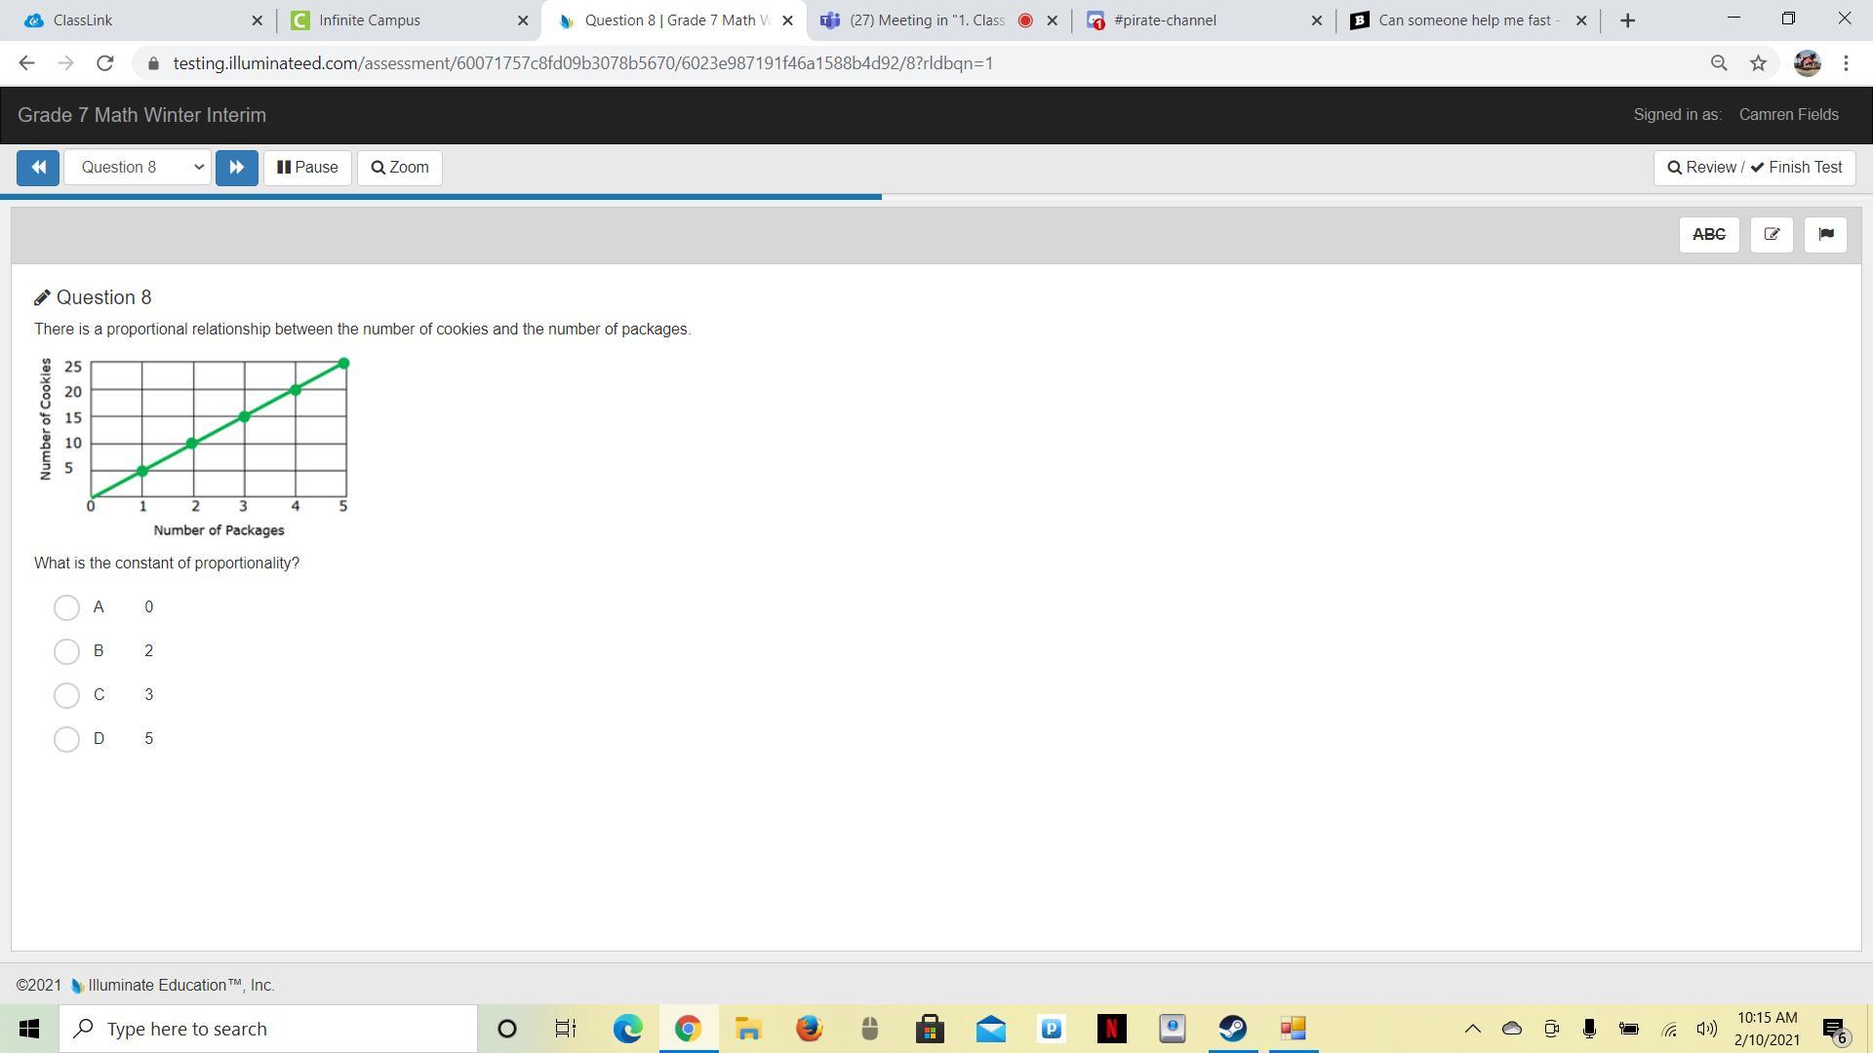Open the notes edit tool

(x=1772, y=235)
